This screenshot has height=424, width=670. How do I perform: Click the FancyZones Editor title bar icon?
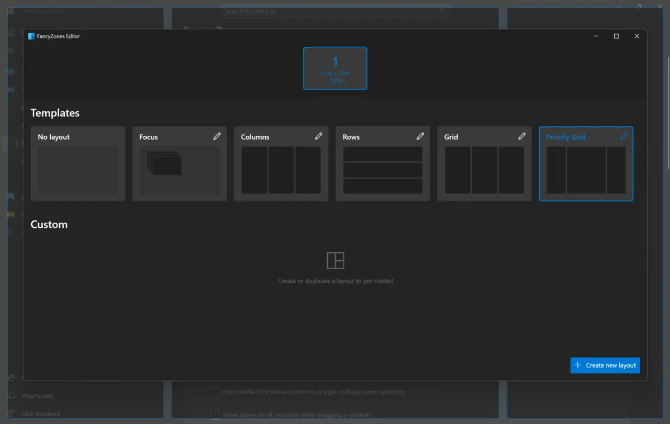tap(31, 36)
